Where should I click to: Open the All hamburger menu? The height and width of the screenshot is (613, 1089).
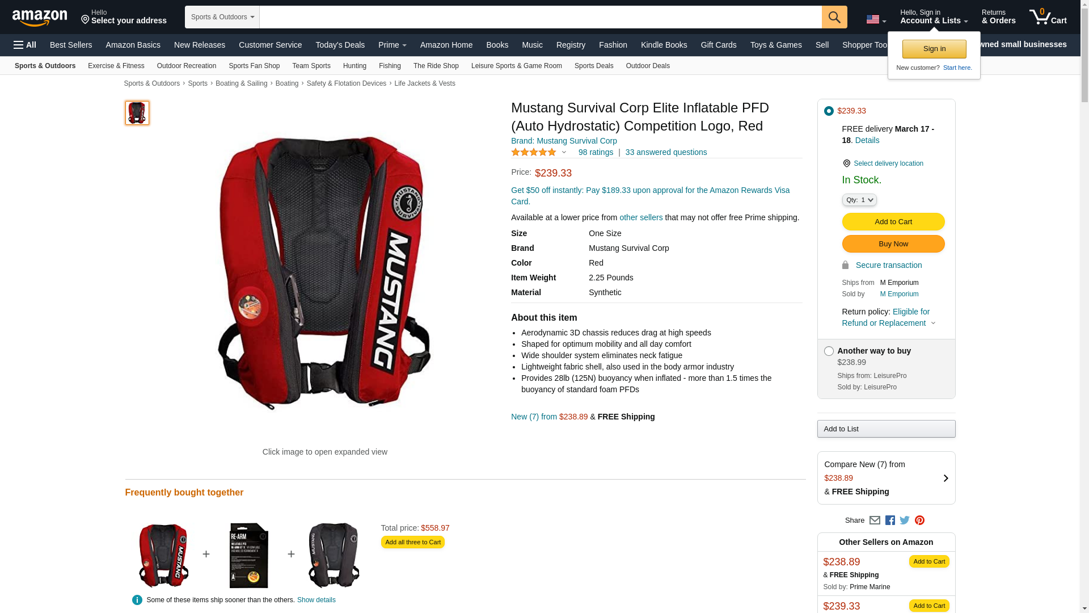[x=25, y=45]
